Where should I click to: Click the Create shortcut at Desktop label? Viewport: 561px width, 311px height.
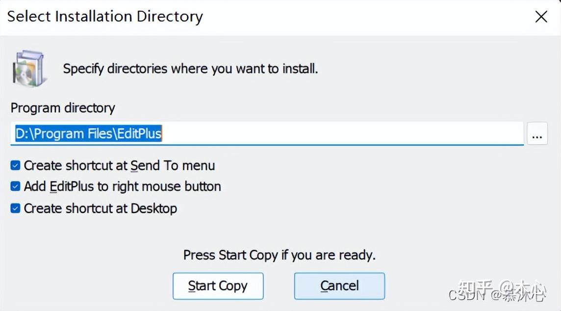tap(101, 208)
